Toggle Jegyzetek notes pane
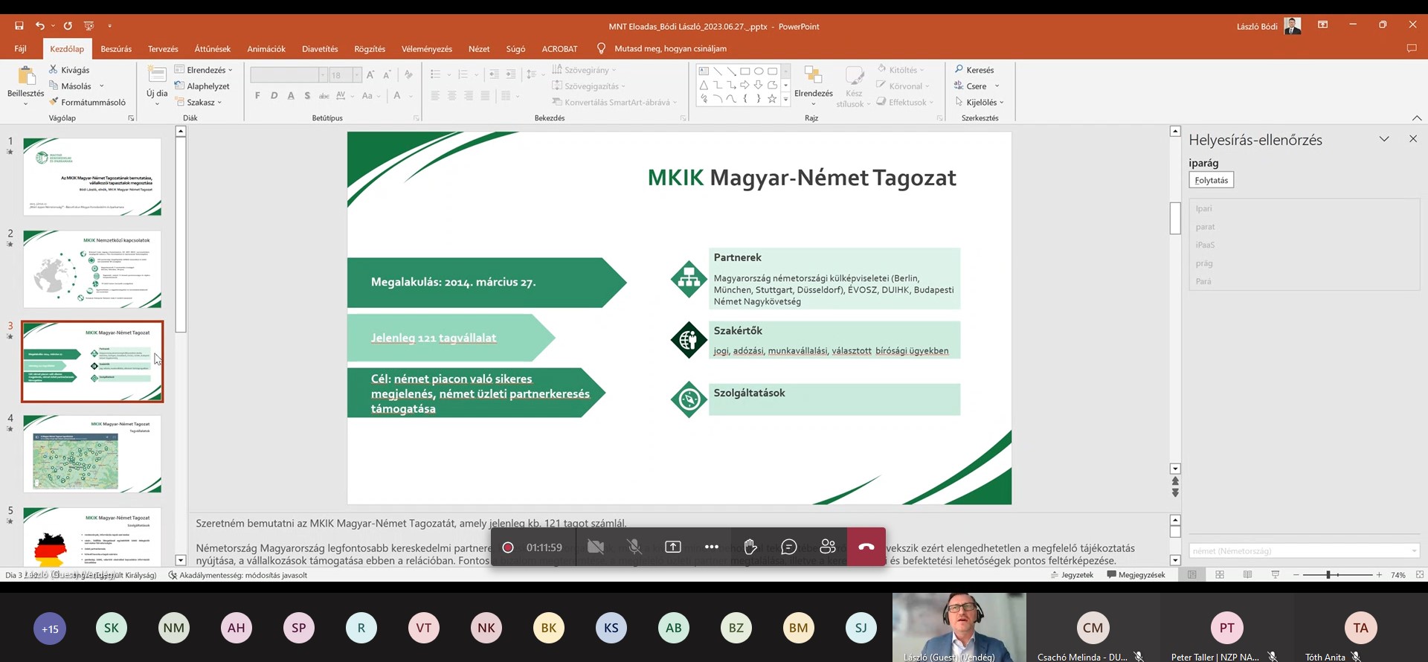The width and height of the screenshot is (1428, 662). pyautogui.click(x=1072, y=575)
